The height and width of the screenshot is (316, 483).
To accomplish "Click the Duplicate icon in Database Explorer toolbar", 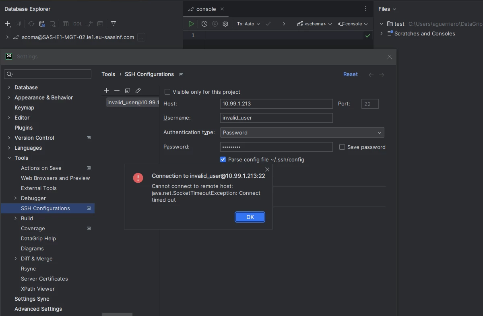I will (18, 24).
